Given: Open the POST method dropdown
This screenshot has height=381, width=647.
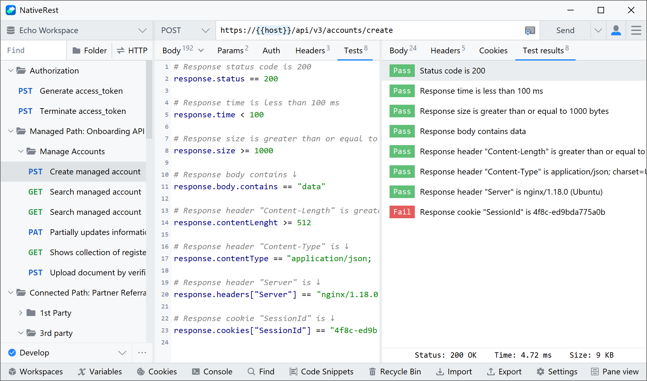Looking at the screenshot, I should coord(185,30).
